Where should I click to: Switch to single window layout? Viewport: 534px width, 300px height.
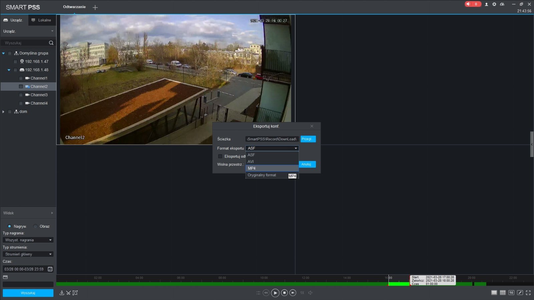point(494,293)
